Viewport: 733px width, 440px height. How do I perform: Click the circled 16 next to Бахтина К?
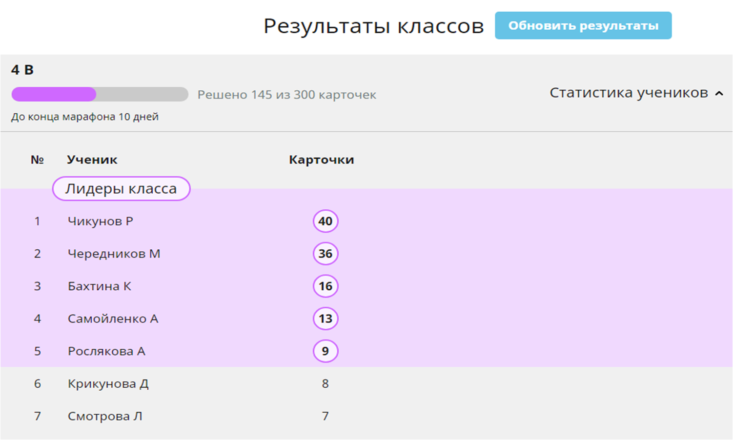coord(325,286)
